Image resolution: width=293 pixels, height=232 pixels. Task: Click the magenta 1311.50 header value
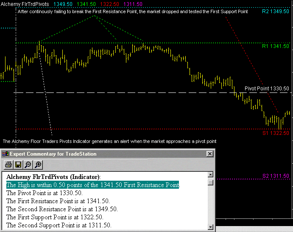pyautogui.click(x=133, y=4)
